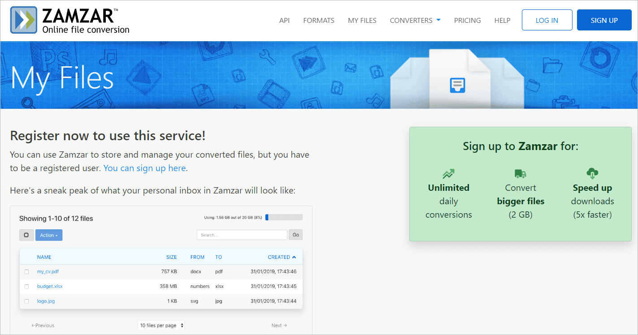Click the Go search button

tap(296, 235)
